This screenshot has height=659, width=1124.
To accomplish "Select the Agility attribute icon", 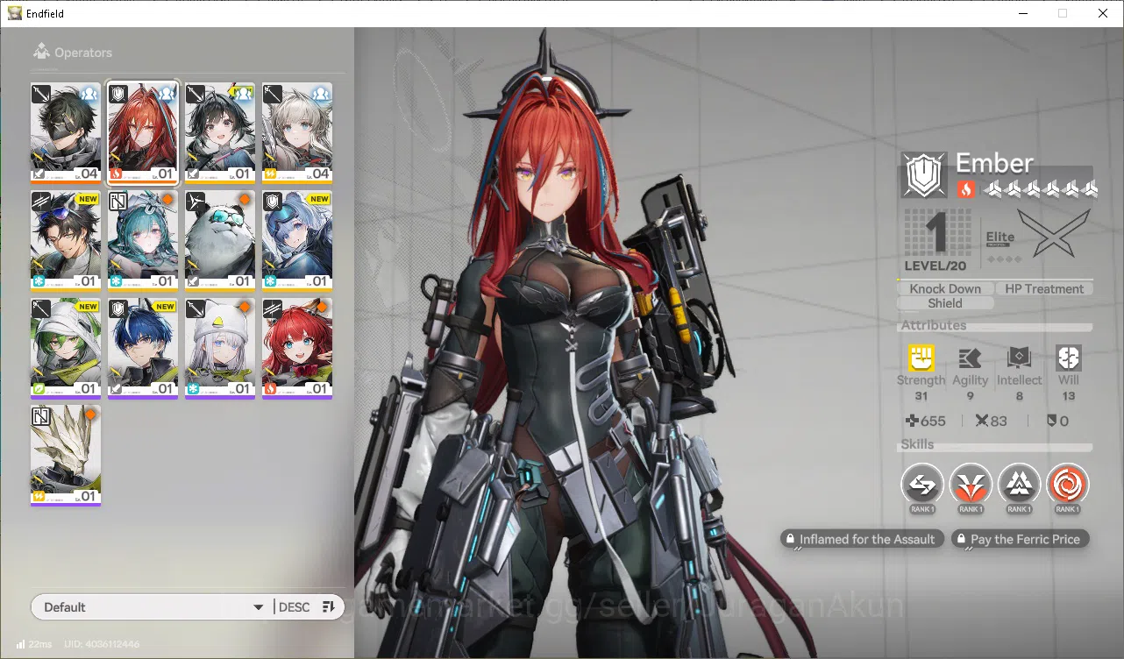I will pos(970,358).
